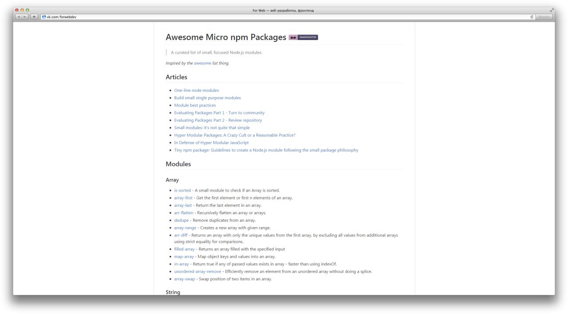This screenshot has height=314, width=568.
Task: Open 'Tiny npm package: Guidelines' article link
Action: click(x=266, y=150)
